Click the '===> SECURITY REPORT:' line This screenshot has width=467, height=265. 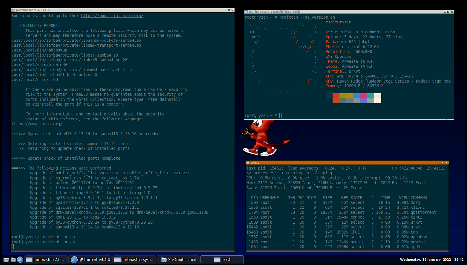click(36, 26)
